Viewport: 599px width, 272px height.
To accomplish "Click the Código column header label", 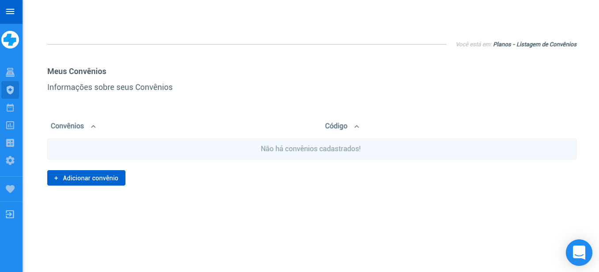I will pyautogui.click(x=336, y=126).
